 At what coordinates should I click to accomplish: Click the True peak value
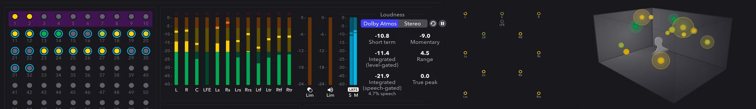point(425,76)
